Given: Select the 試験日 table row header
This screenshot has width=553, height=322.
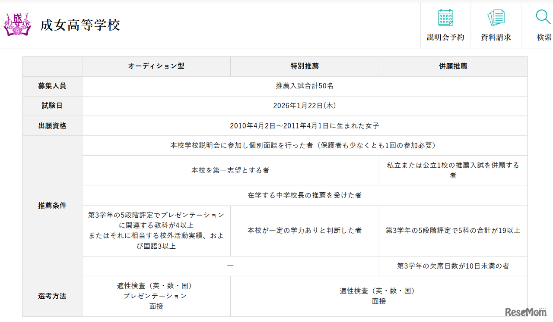Looking at the screenshot, I should tap(52, 106).
